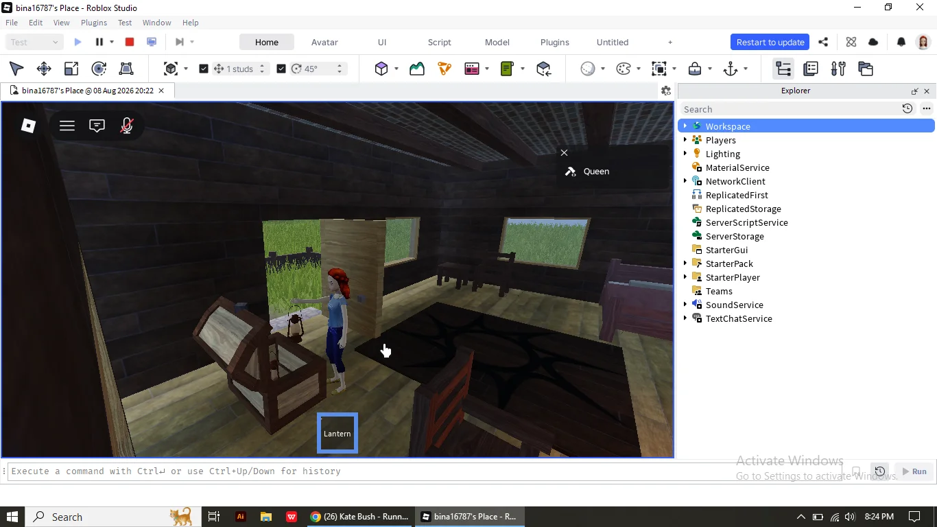Open the in-game chat icon
The image size is (937, 527).
97,126
